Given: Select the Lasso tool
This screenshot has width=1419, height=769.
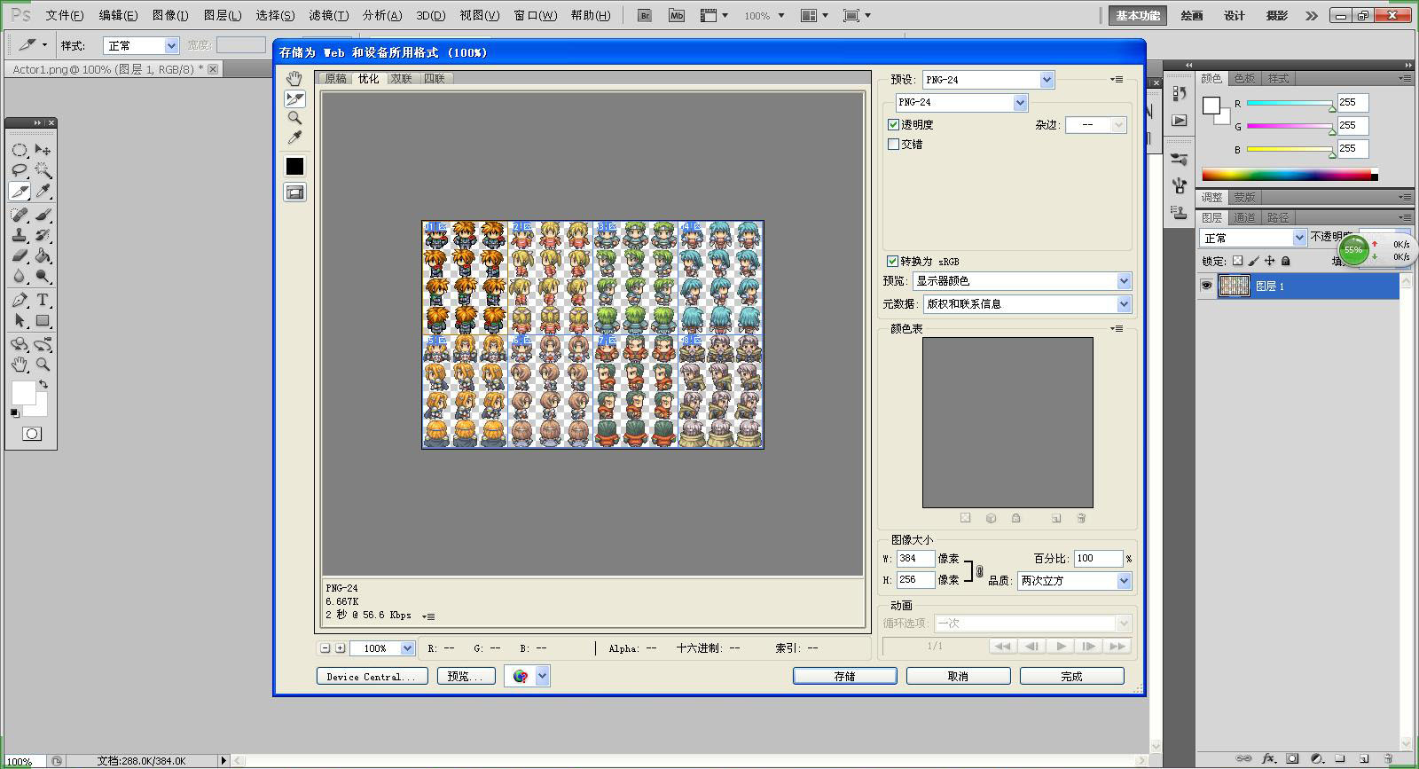Looking at the screenshot, I should tap(20, 170).
